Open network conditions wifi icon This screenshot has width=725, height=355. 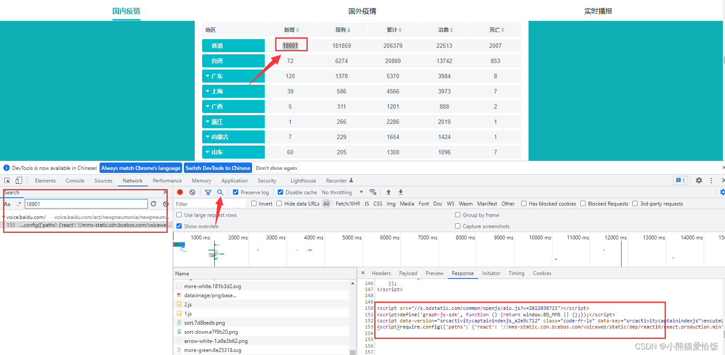tap(373, 192)
